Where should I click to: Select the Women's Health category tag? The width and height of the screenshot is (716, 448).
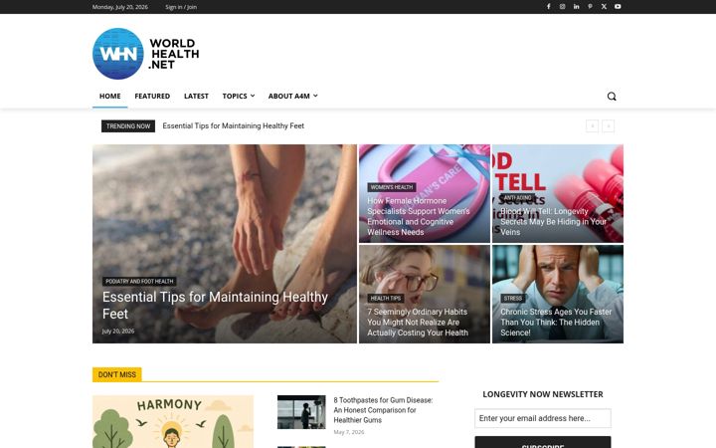pos(392,187)
